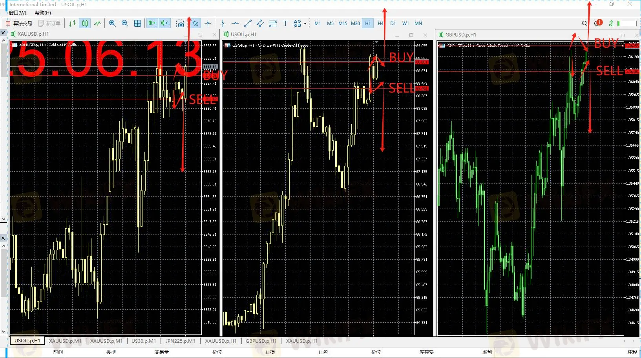
Task: Sort trades by 时间 column
Action: (58, 352)
